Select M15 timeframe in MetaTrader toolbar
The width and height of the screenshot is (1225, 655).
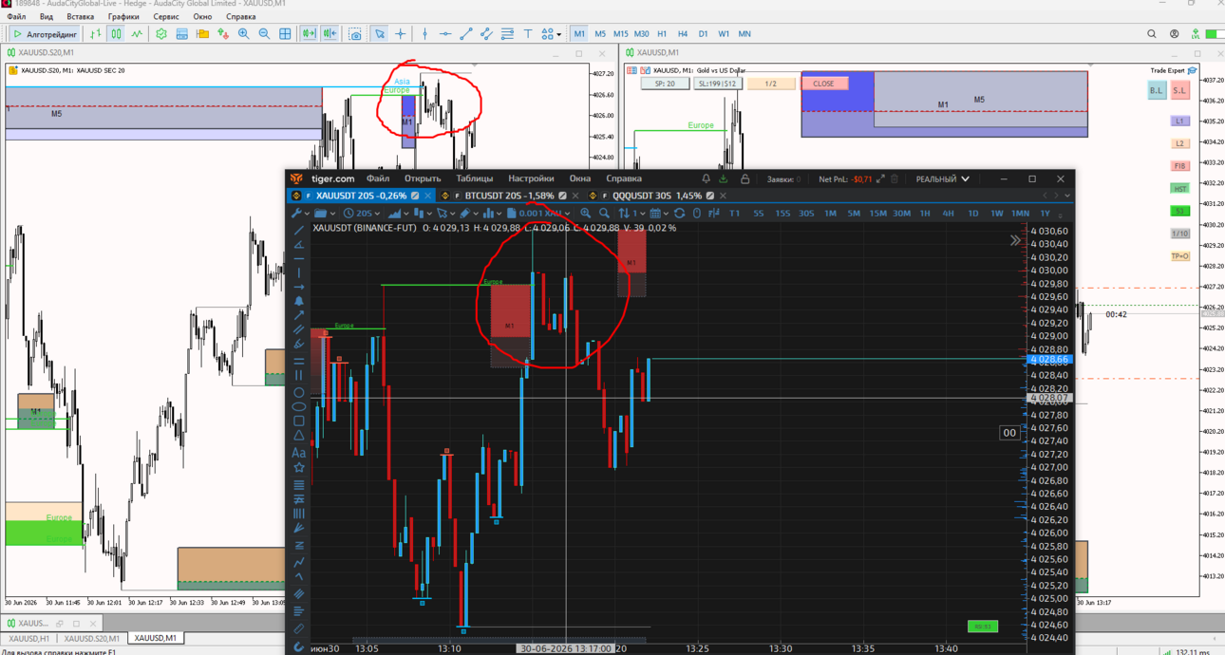tap(620, 34)
